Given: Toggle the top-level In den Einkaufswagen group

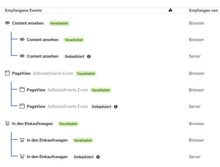Looking at the screenshot, I should pyautogui.click(x=32, y=124).
